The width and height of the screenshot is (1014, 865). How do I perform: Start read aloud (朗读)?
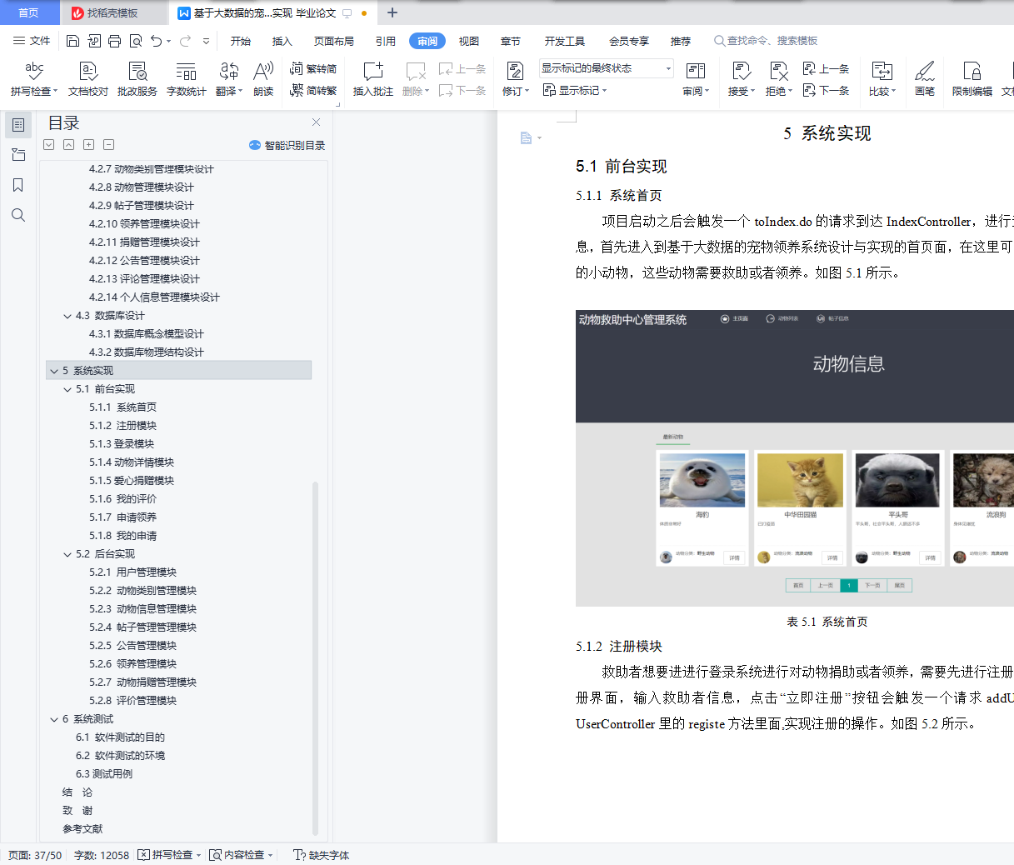263,79
